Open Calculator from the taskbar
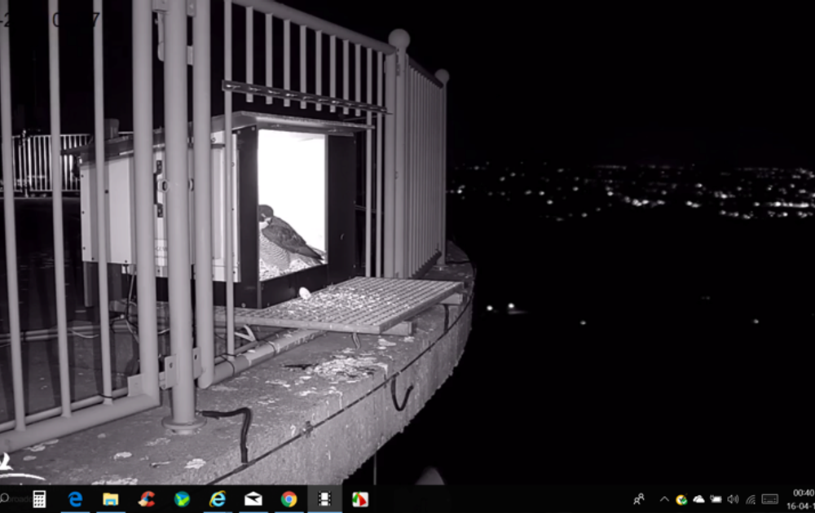Viewport: 815px width, 513px height. pos(38,499)
